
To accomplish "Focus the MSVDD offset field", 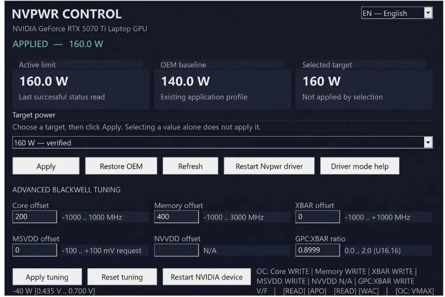I will (34, 250).
